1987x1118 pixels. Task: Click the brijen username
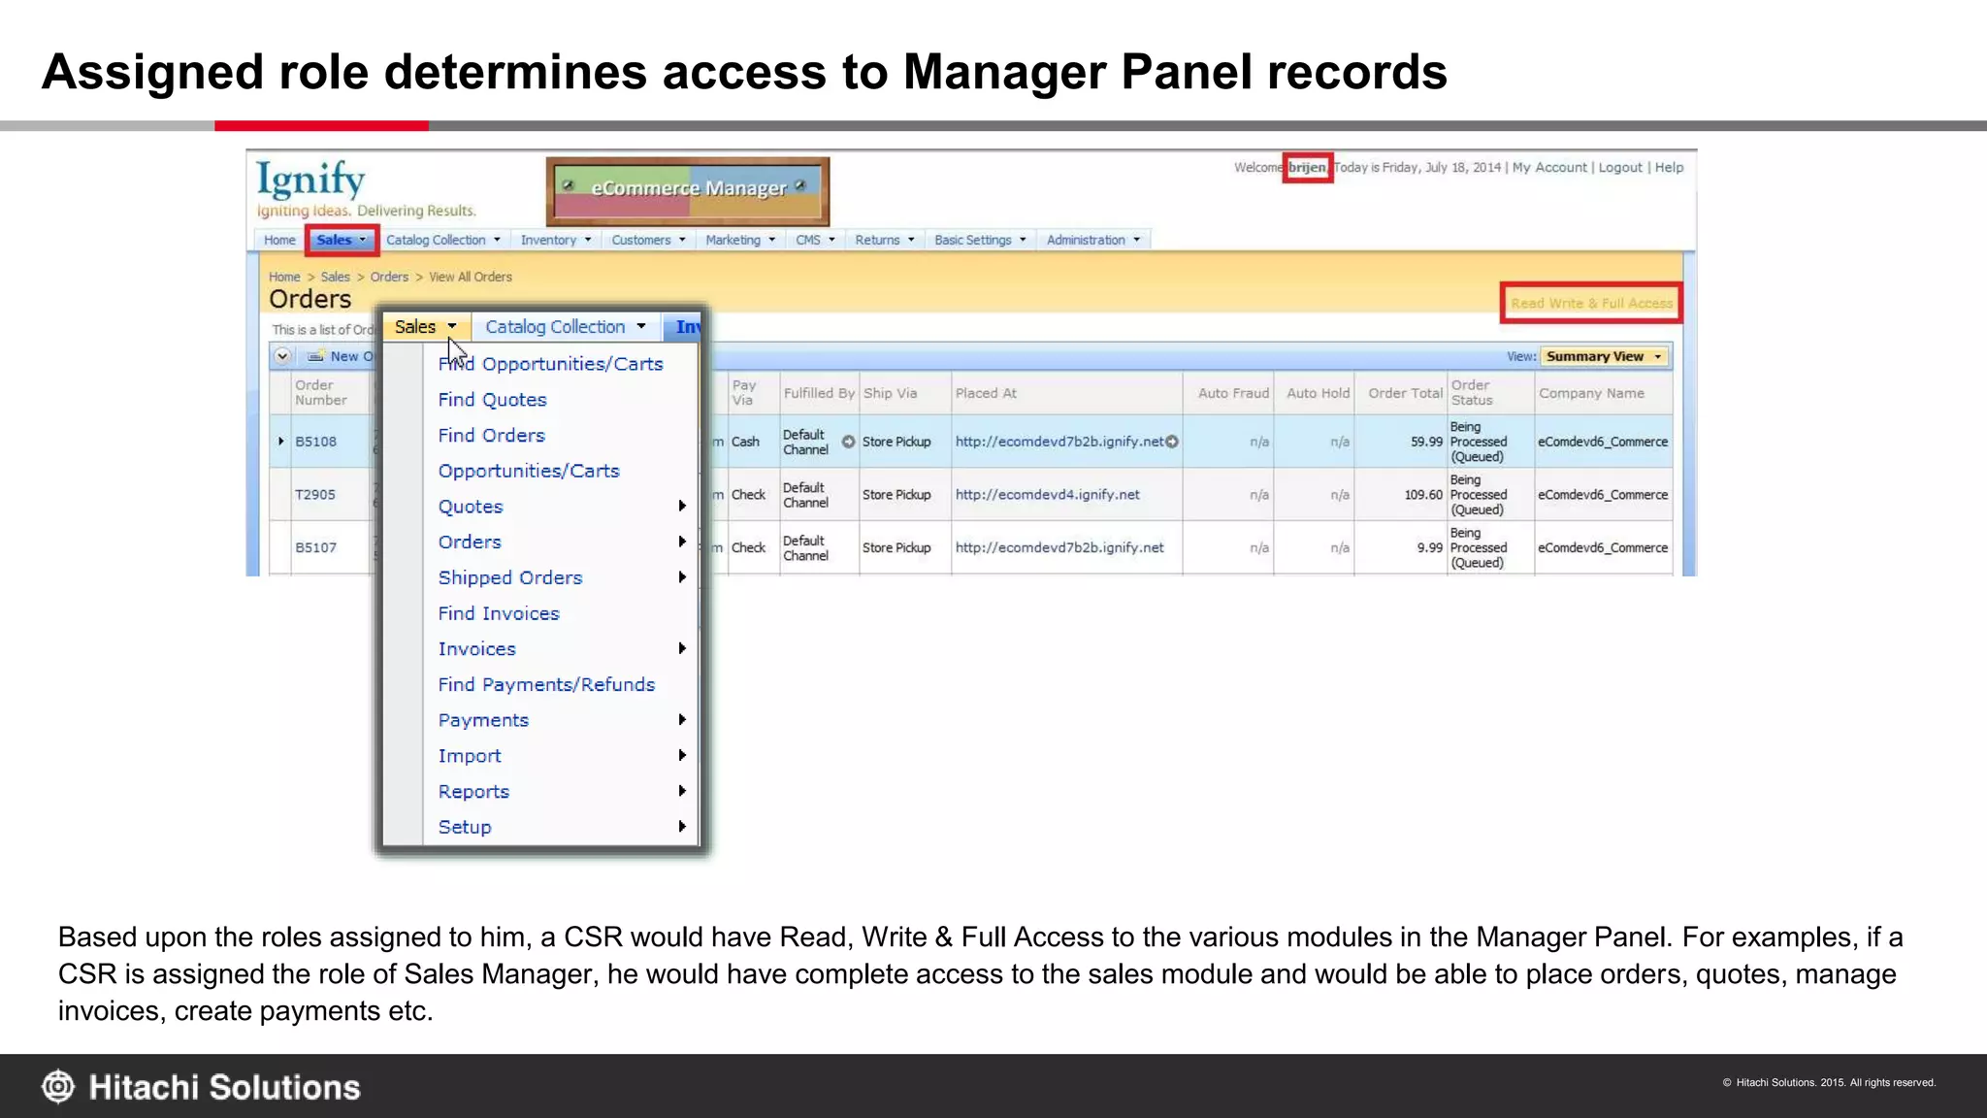click(x=1307, y=167)
